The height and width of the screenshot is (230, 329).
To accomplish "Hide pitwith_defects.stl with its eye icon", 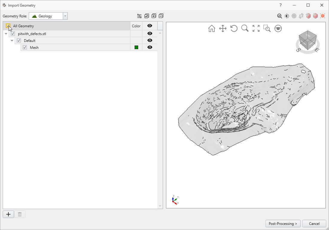I will pyautogui.click(x=150, y=34).
